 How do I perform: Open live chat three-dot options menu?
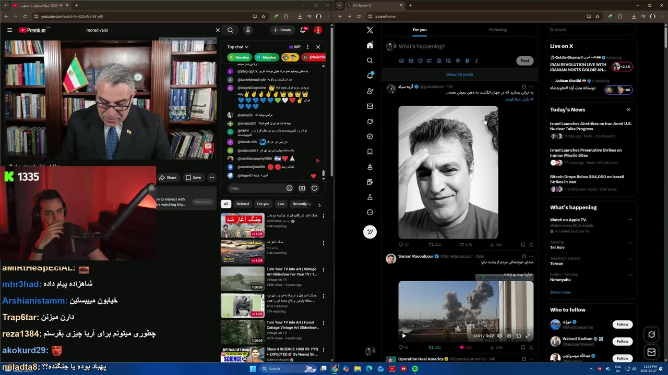tap(307, 47)
